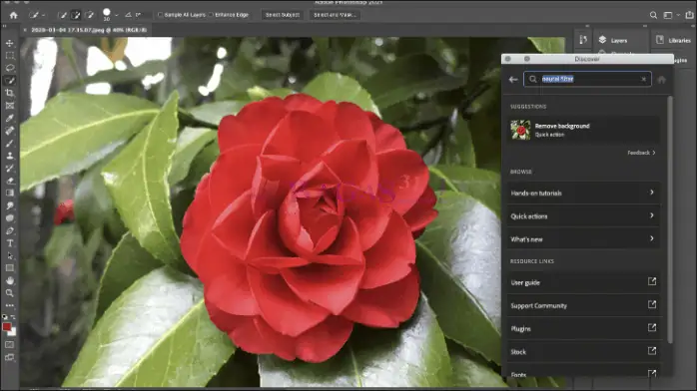Open the search icon in top bar
Screen dimensions: 697x391
click(x=653, y=15)
